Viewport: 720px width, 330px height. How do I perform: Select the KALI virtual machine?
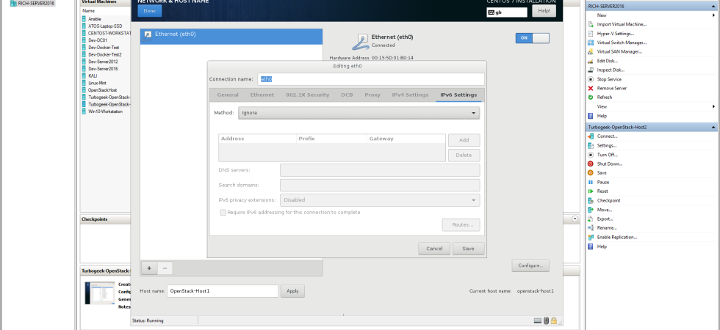(x=93, y=76)
